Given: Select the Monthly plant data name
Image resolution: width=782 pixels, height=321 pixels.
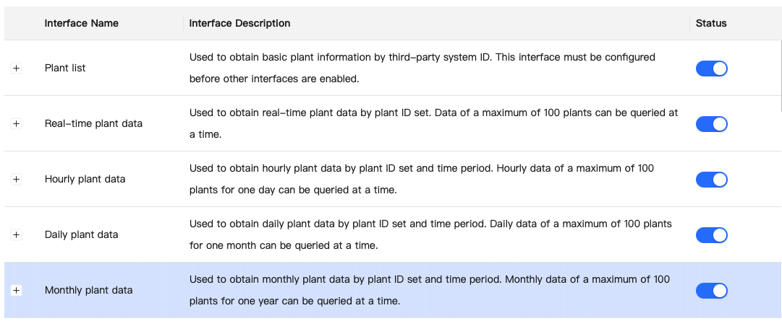Looking at the screenshot, I should [88, 290].
